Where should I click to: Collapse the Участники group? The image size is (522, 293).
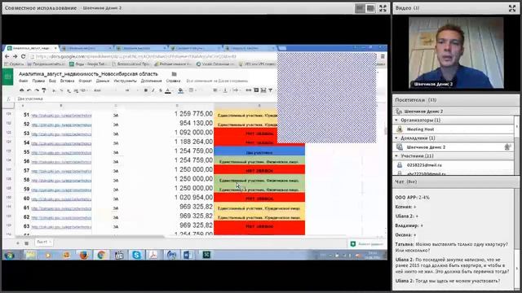point(396,155)
